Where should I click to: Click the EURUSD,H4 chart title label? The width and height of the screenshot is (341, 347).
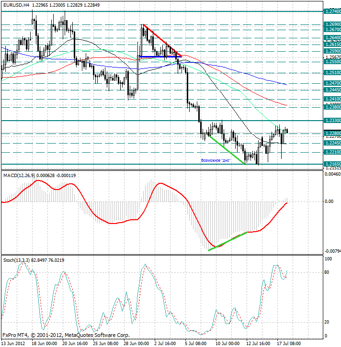(x=16, y=5)
